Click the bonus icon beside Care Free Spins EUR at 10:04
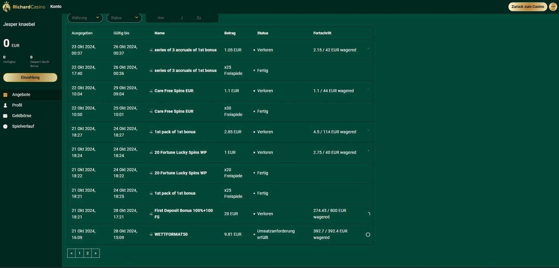Image resolution: width=559 pixels, height=268 pixels. pos(151,91)
